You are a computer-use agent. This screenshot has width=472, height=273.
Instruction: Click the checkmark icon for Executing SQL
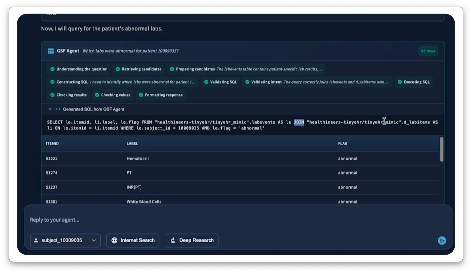coord(400,82)
